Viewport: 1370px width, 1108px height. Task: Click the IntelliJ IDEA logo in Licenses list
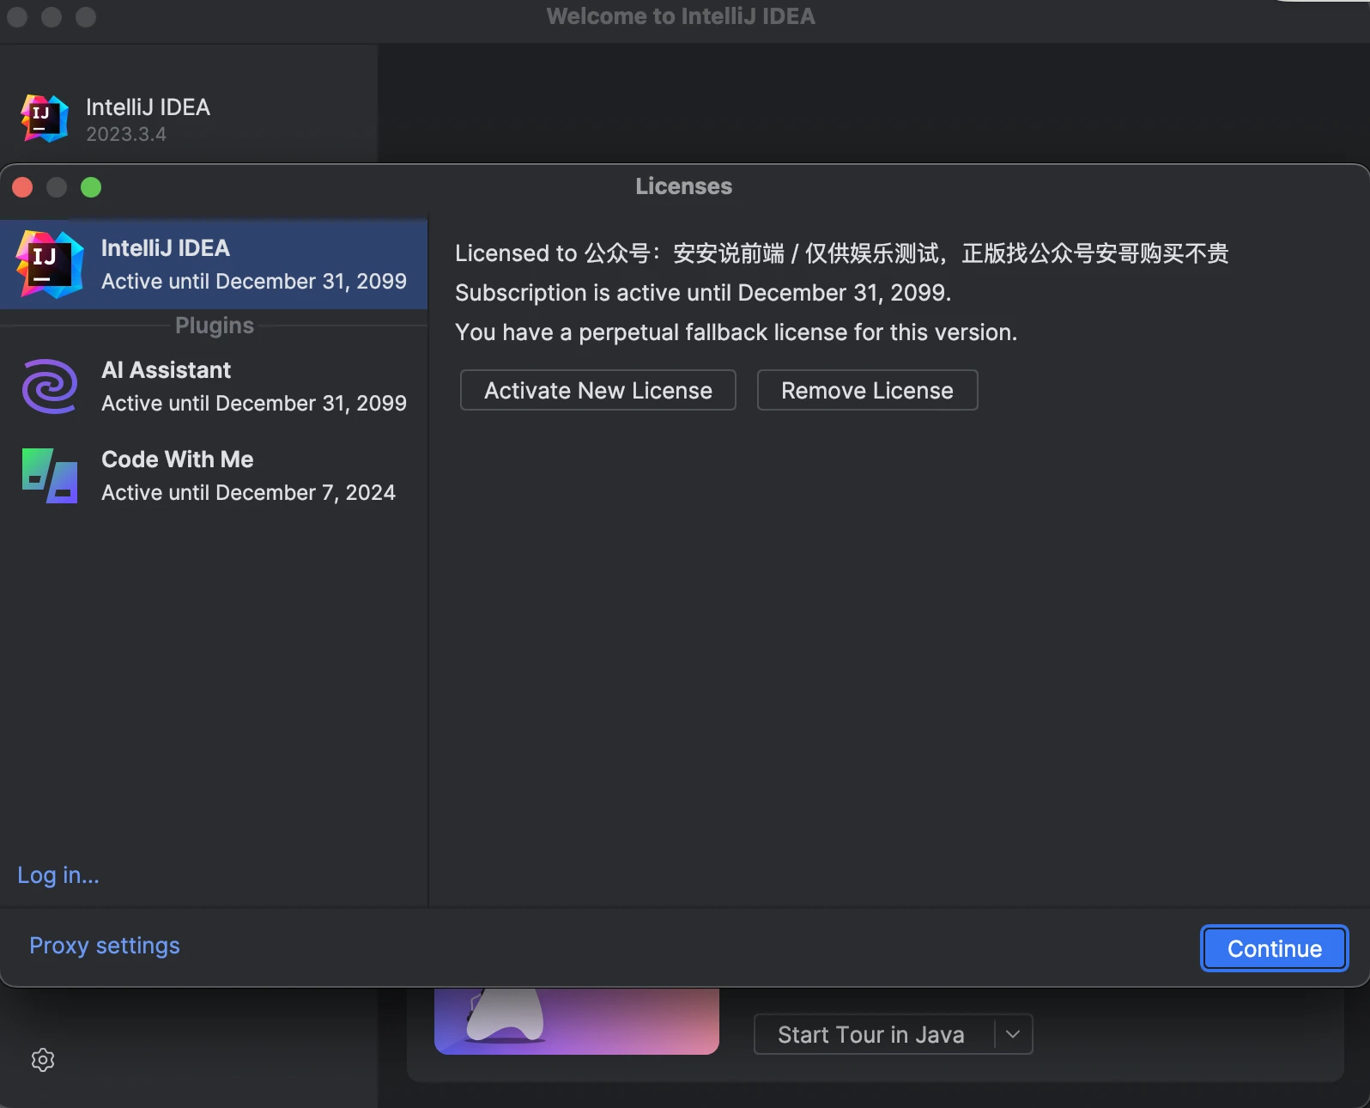pyautogui.click(x=50, y=265)
